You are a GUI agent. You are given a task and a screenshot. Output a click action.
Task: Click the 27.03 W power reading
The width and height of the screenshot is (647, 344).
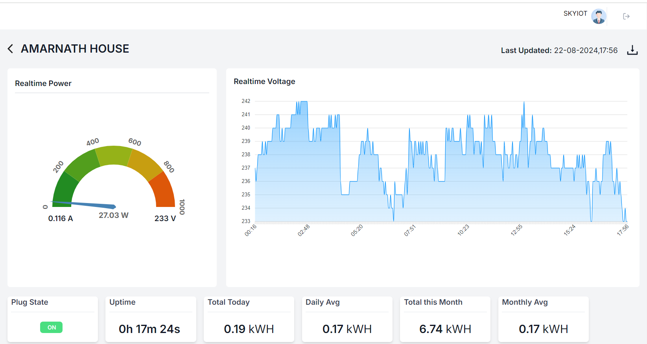click(113, 215)
